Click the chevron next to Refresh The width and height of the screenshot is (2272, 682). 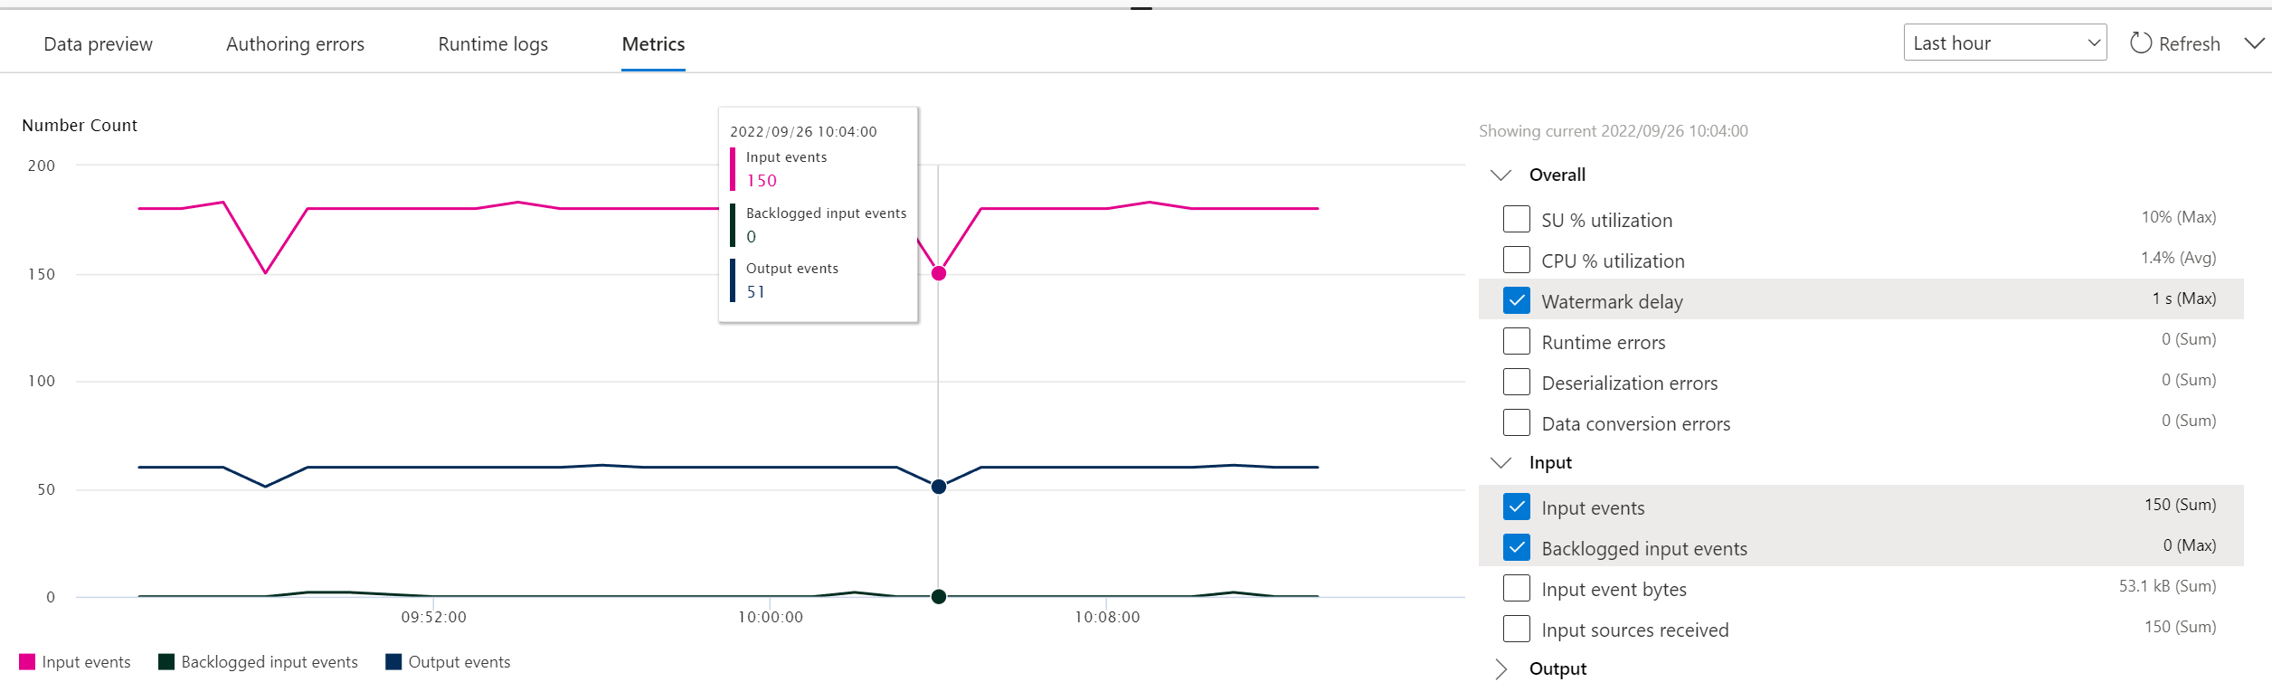2255,43
